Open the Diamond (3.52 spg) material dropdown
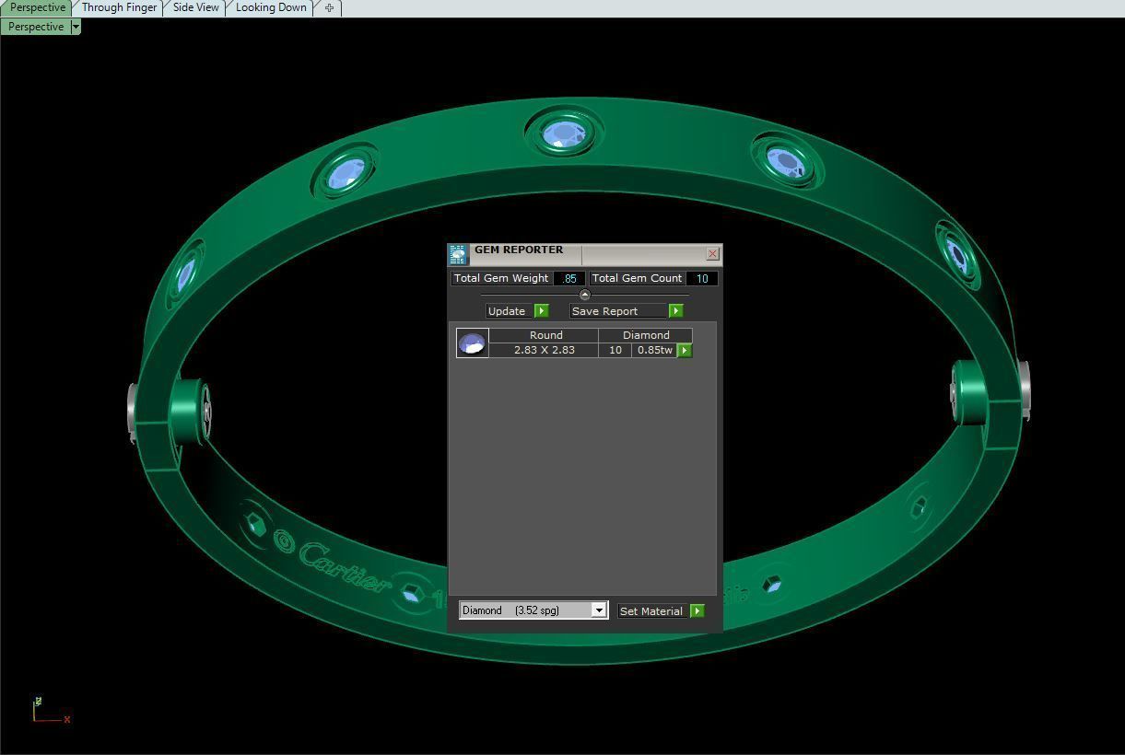The width and height of the screenshot is (1125, 755). tap(599, 610)
